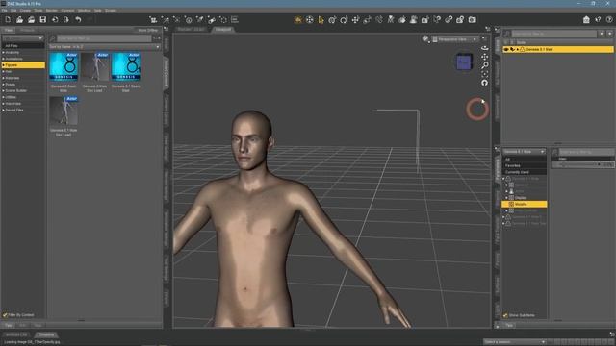This screenshot has height=346, width=616.
Task: Open the Window menu
Action: click(x=84, y=11)
